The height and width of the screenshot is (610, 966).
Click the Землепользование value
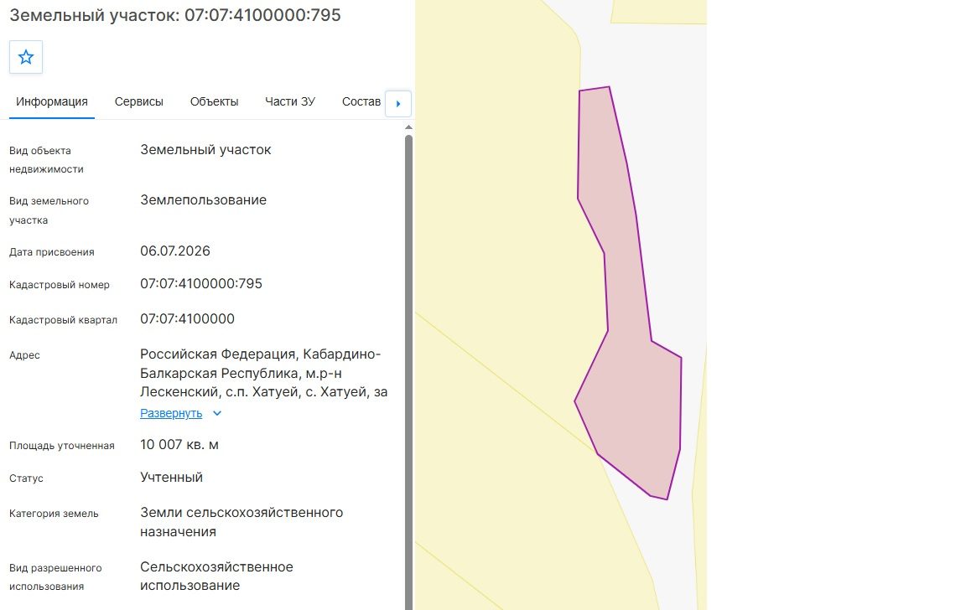[x=203, y=200]
